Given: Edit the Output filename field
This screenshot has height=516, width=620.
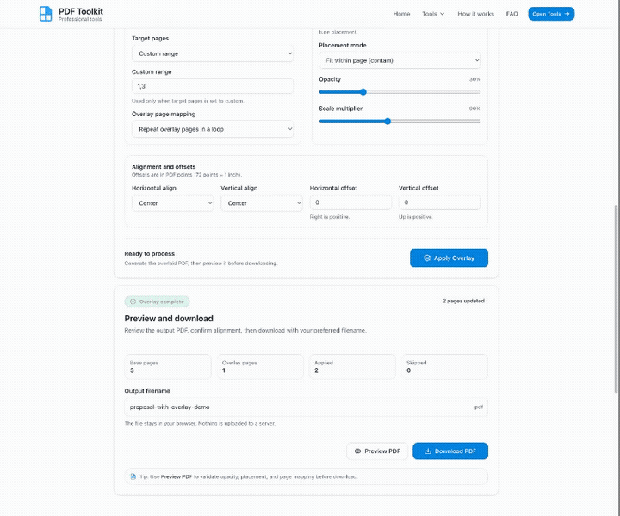Looking at the screenshot, I should click(297, 407).
